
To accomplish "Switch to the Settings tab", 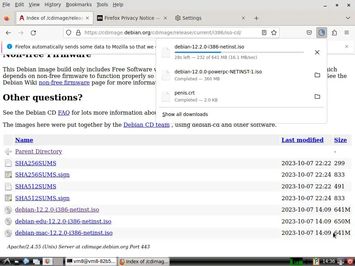I will (x=210, y=18).
